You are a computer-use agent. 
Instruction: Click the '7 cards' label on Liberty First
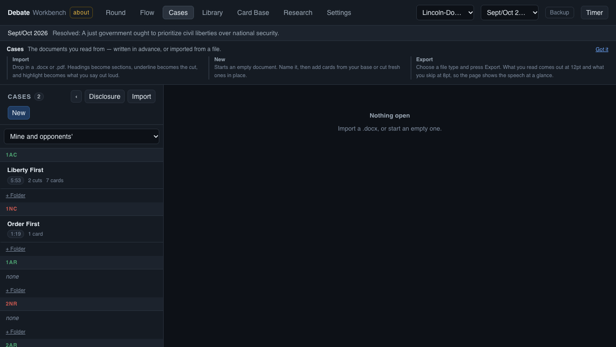(55, 180)
